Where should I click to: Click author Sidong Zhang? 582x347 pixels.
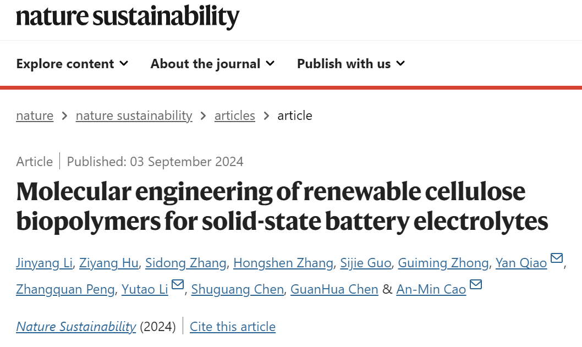[185, 263]
